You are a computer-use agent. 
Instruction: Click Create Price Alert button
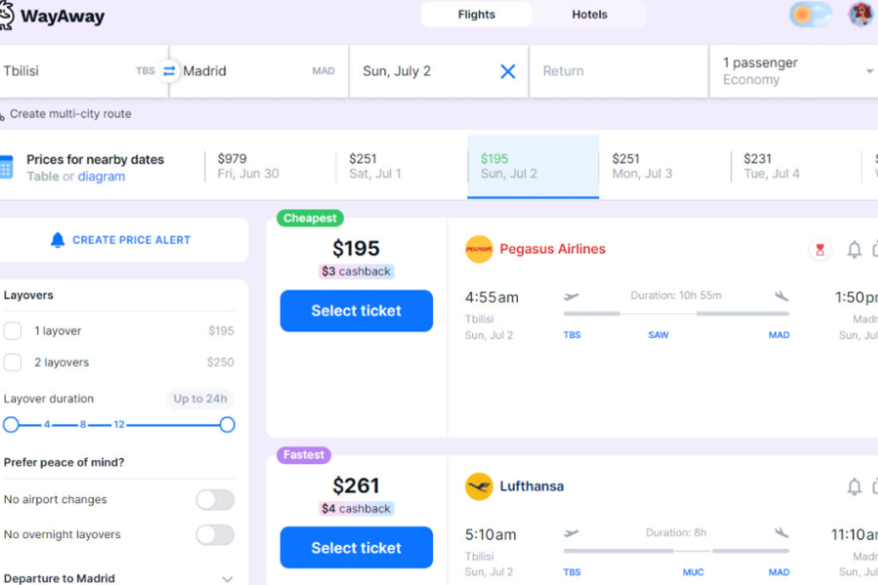pos(121,240)
